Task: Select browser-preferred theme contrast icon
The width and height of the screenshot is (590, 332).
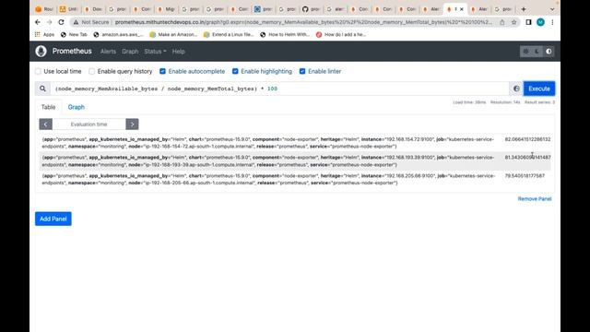Action: (549, 52)
